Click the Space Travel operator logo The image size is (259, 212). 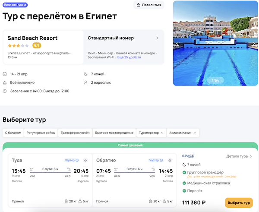click(x=188, y=156)
